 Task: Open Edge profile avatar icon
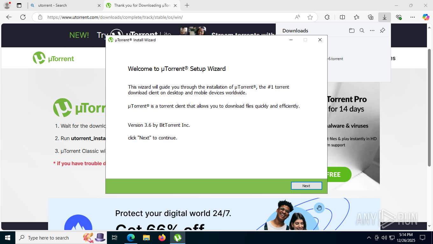tap(7, 5)
